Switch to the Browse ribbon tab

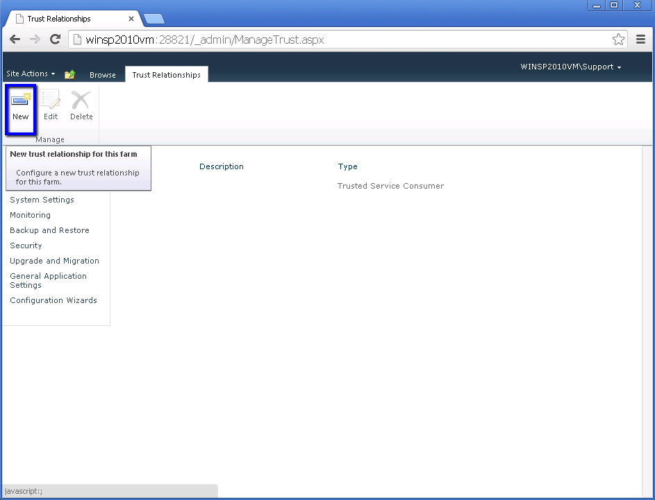coord(103,75)
